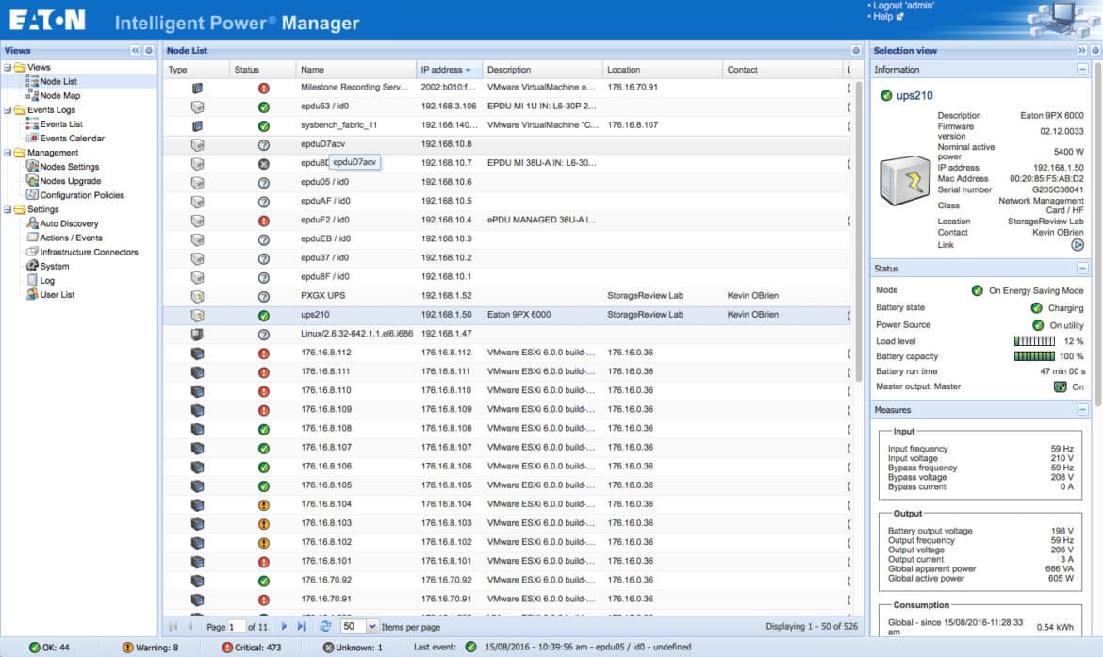Select the PXGX UPS row
The height and width of the screenshot is (657, 1103).
pos(506,296)
